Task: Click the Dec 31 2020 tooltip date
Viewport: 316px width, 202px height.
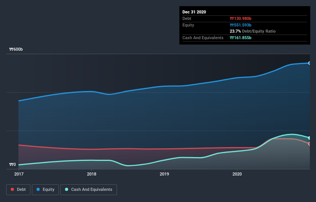Action: click(x=194, y=12)
